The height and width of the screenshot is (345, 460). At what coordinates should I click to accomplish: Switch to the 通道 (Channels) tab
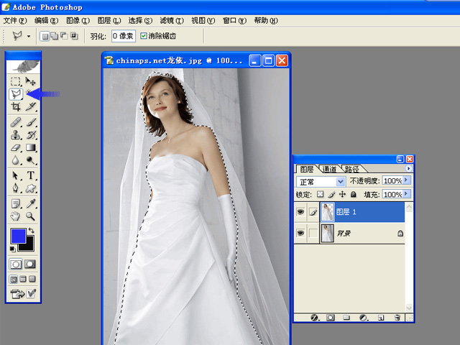329,169
